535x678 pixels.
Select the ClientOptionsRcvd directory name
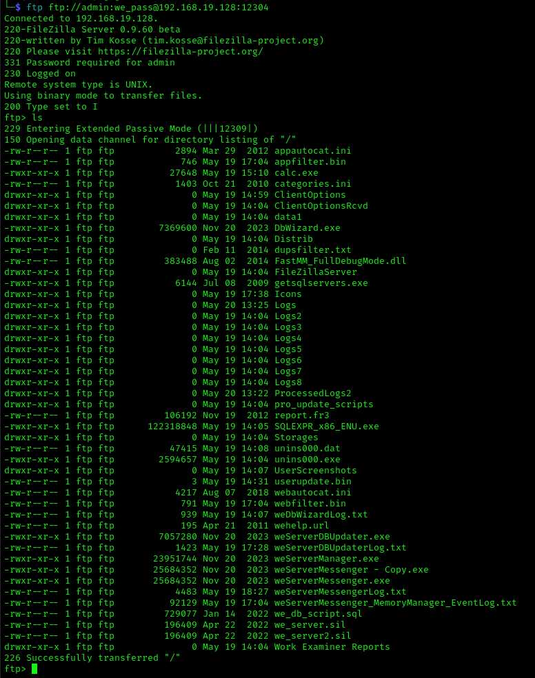pyautogui.click(x=321, y=206)
